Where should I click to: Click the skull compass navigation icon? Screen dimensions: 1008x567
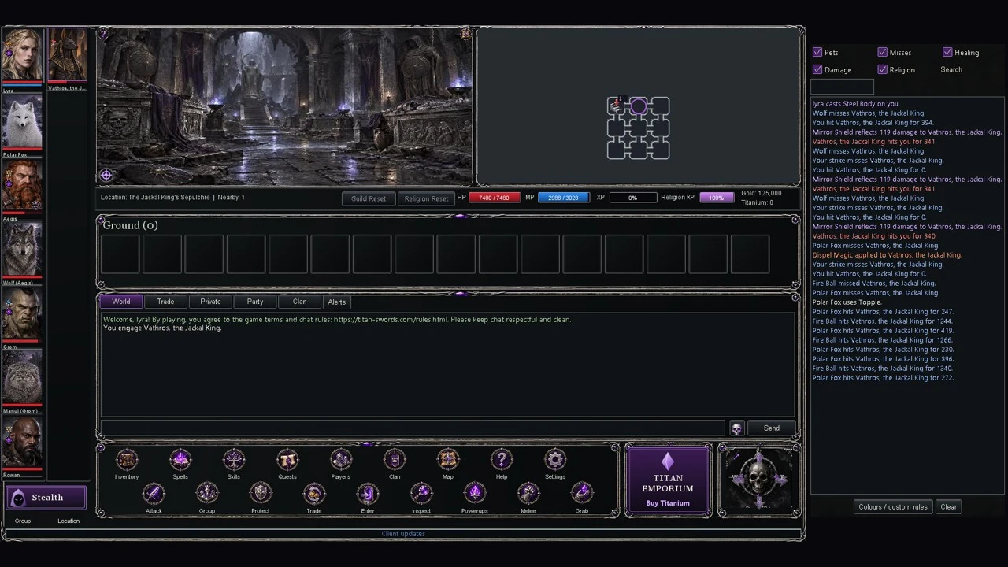click(x=759, y=480)
